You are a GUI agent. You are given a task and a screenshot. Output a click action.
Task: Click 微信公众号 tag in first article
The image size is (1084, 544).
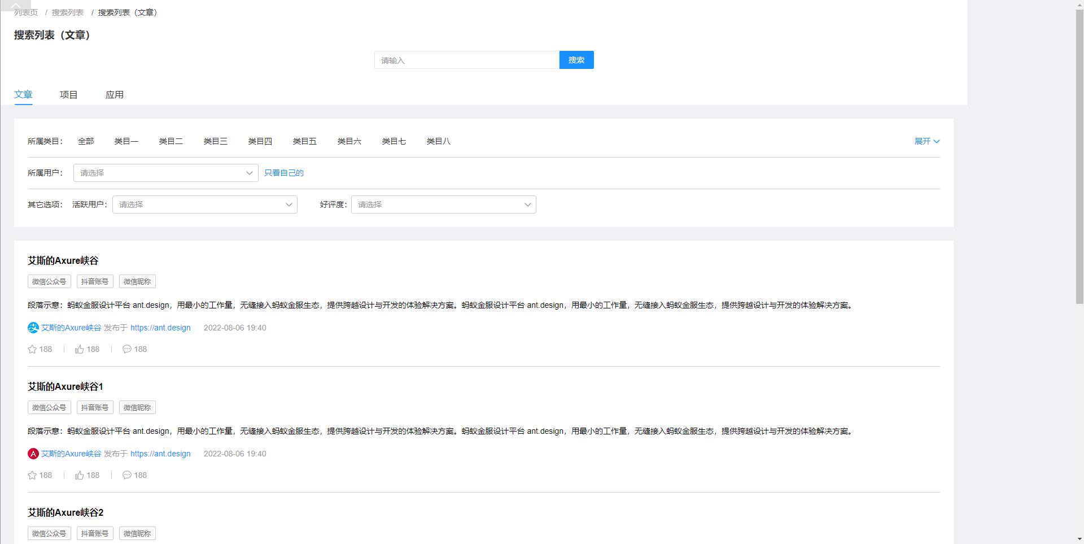point(49,281)
